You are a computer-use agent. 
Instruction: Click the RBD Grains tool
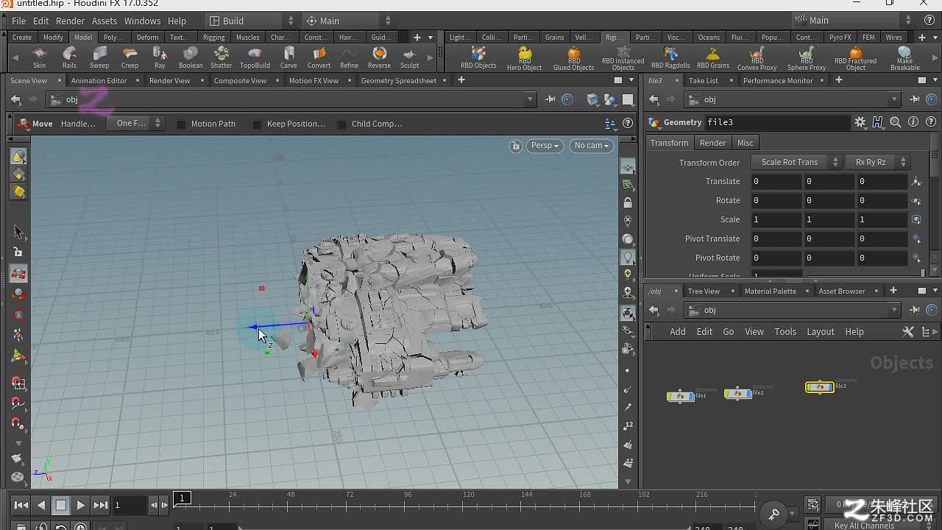[712, 57]
